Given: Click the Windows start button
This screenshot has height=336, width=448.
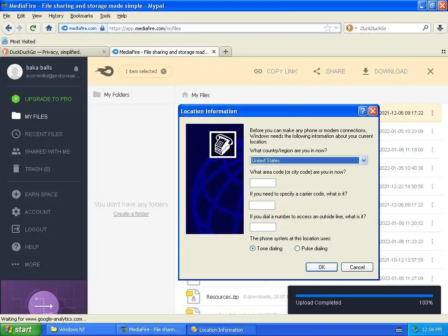Looking at the screenshot, I should (x=21, y=329).
